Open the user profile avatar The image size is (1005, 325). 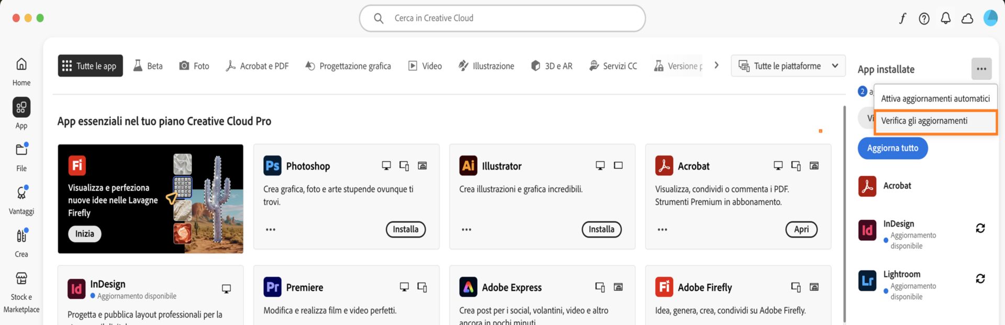(x=990, y=18)
